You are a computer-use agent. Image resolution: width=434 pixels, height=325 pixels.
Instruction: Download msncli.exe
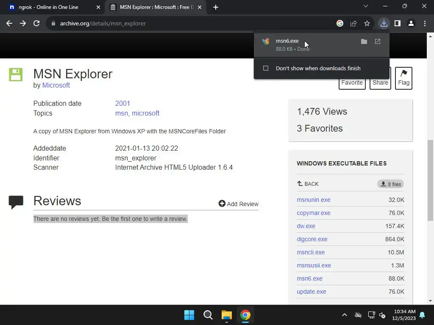(311, 252)
